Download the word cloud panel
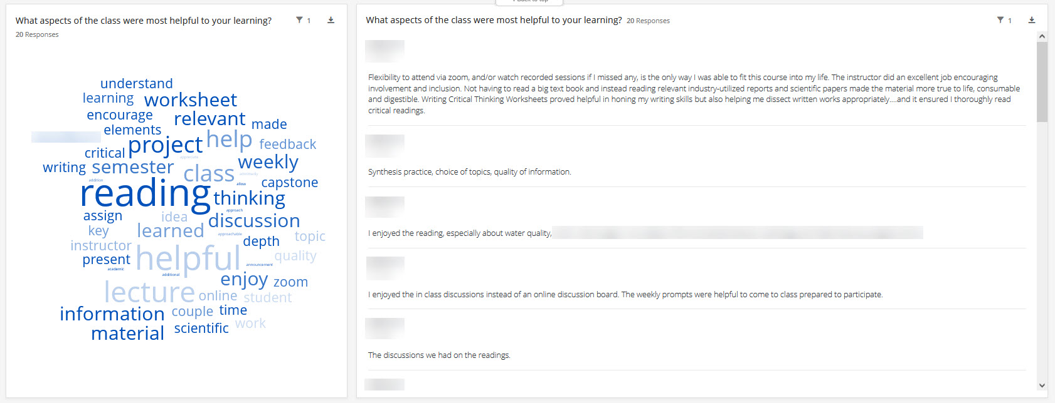Viewport: 1055px width, 403px height. click(x=331, y=20)
